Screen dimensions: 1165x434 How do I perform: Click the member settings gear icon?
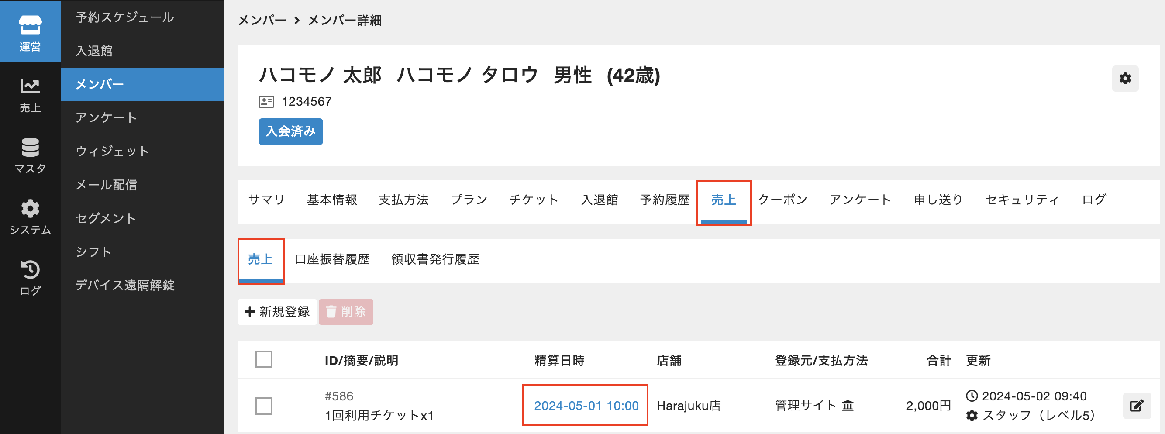[1125, 79]
